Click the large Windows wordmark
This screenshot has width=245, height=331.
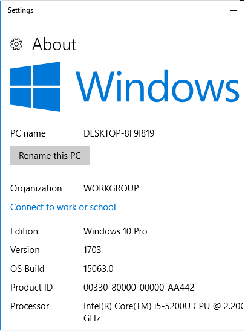157,86
